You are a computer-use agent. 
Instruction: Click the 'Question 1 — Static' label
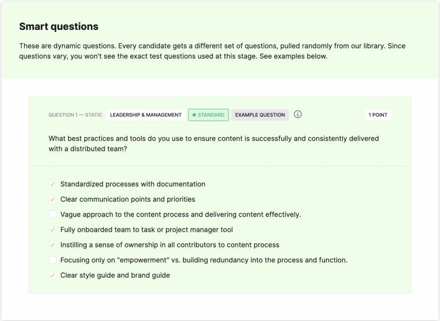[x=75, y=115]
